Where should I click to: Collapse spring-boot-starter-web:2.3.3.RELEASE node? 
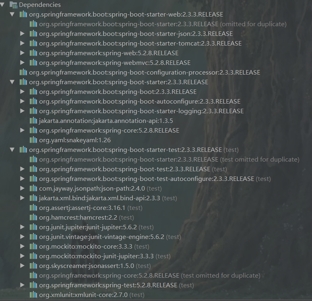click(12, 15)
